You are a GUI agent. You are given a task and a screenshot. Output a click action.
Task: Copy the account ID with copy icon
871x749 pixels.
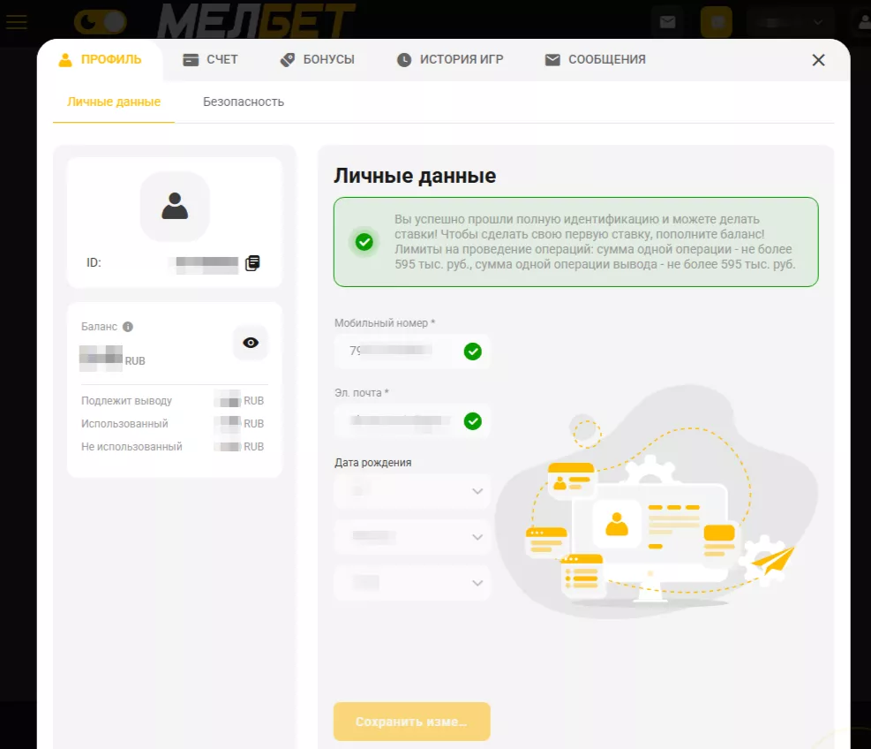[252, 263]
